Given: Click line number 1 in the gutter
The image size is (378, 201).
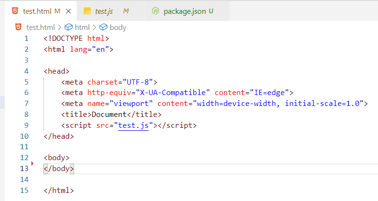Looking at the screenshot, I should pyautogui.click(x=26, y=38).
